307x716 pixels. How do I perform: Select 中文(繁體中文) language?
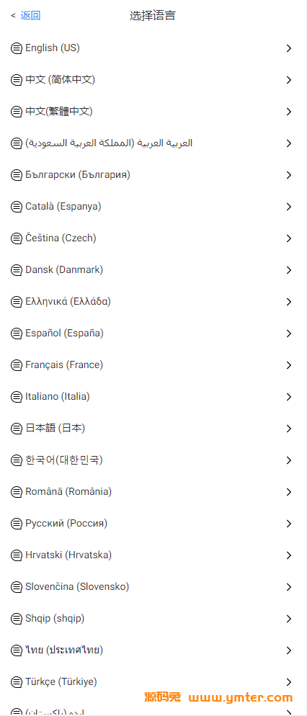(153, 112)
